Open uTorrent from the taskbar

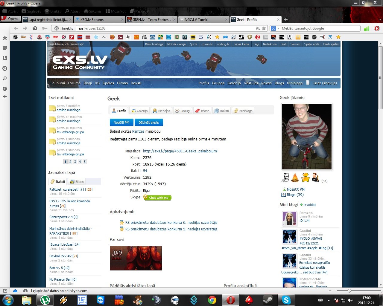click(45, 300)
